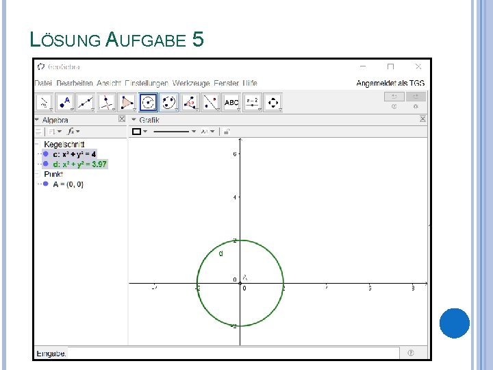This screenshot has width=493, height=370.
Task: Select the Line through two points tool
Action: 86,102
